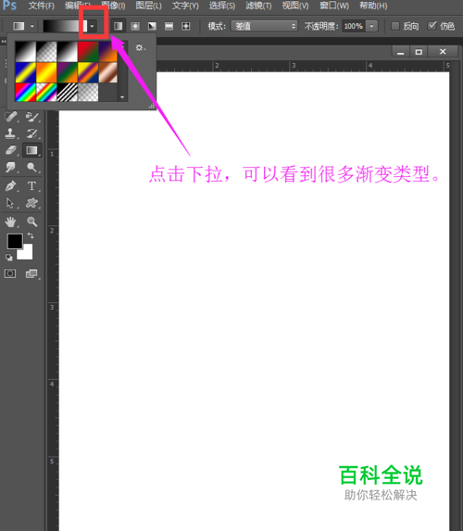
Task: Select the Horizontal Type tool
Action: [x=31, y=186]
